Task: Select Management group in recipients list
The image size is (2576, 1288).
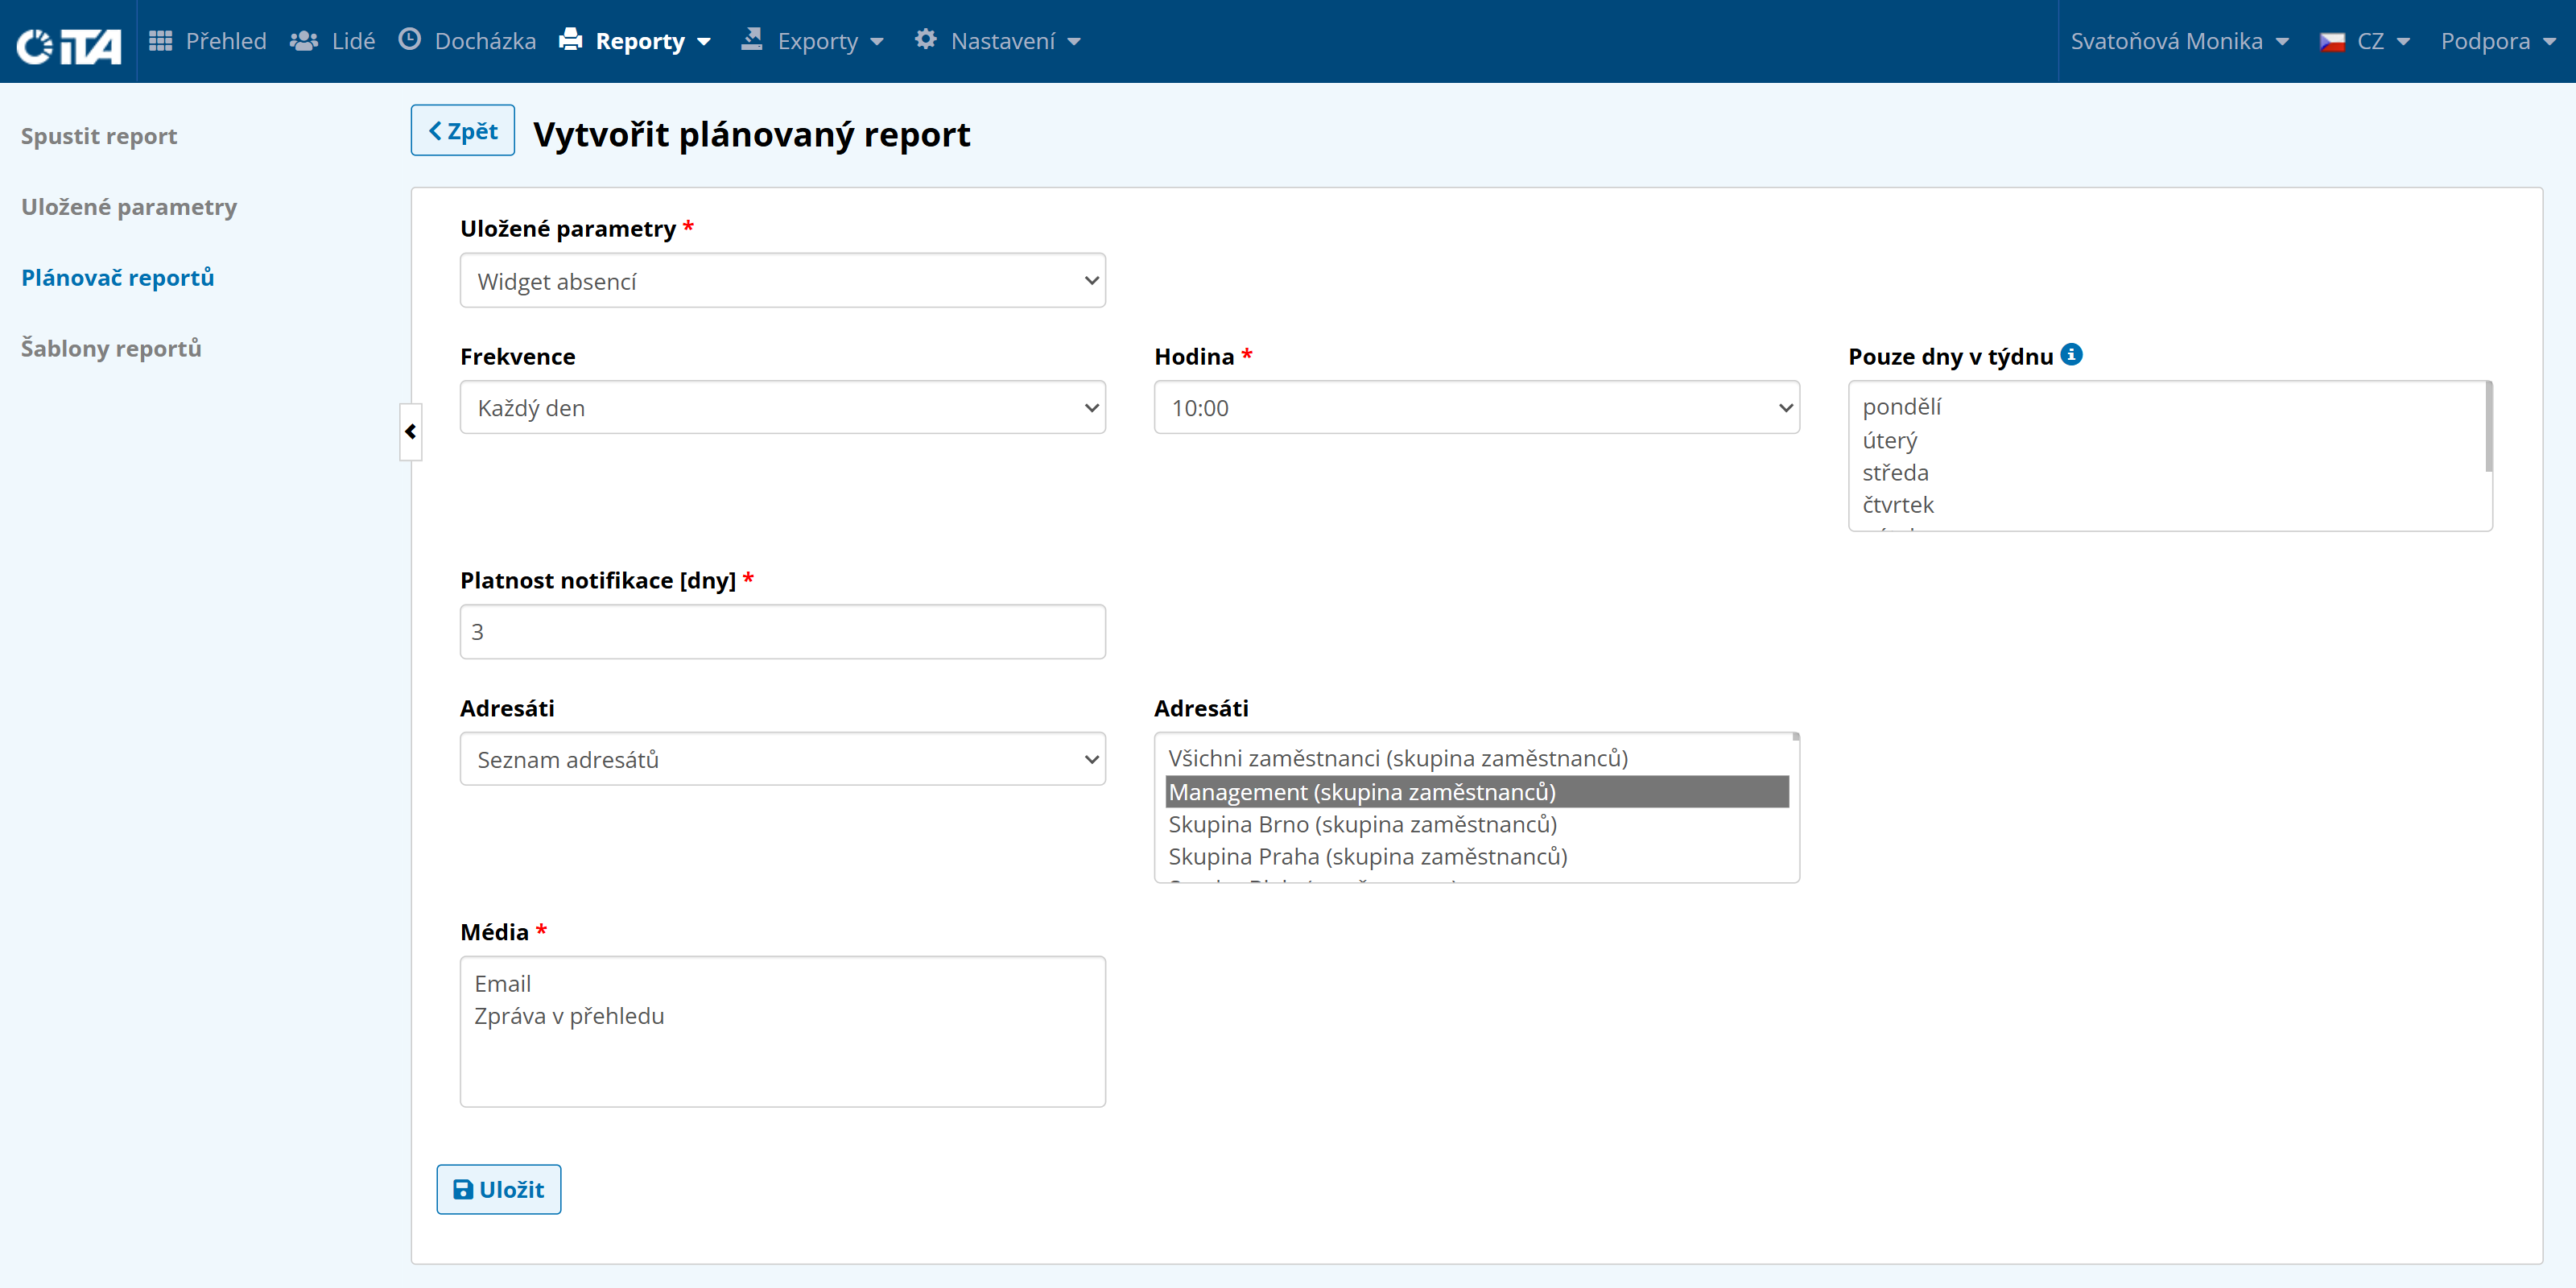Action: pyautogui.click(x=1477, y=792)
